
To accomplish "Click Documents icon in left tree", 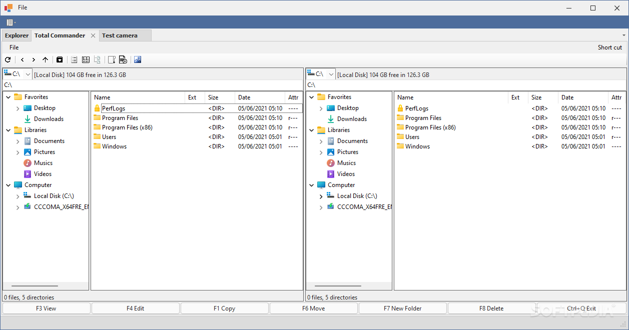I will tap(28, 141).
